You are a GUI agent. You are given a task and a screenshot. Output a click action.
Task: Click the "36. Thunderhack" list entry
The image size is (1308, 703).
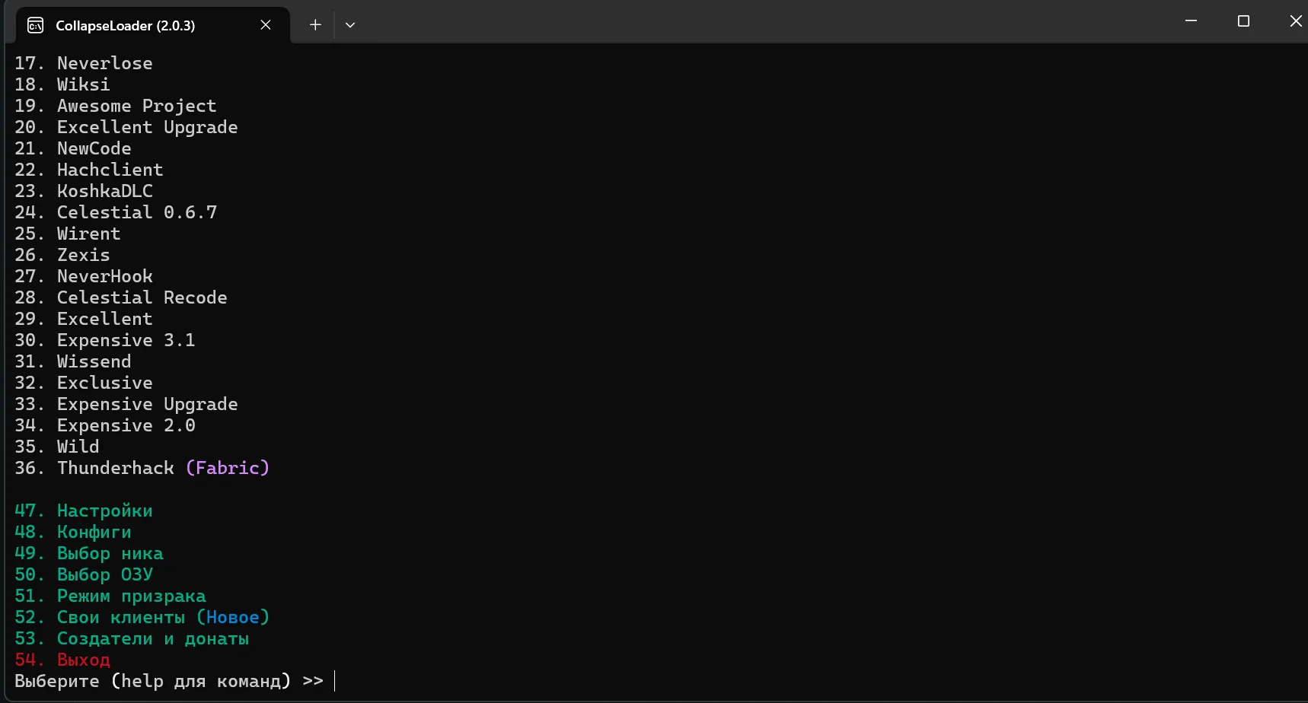94,468
